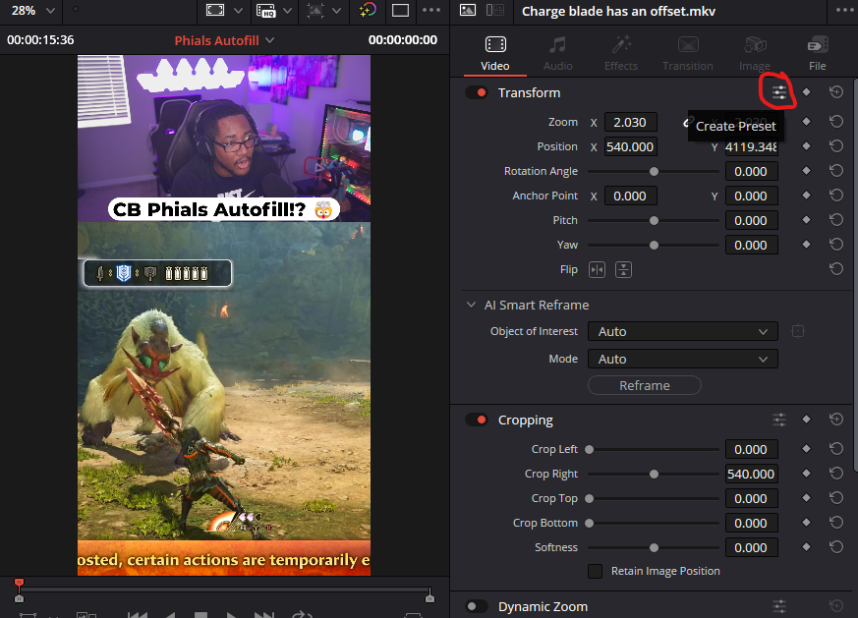Open dropdown arrow beside transform overlay icon
The image size is (858, 618).
point(336,11)
